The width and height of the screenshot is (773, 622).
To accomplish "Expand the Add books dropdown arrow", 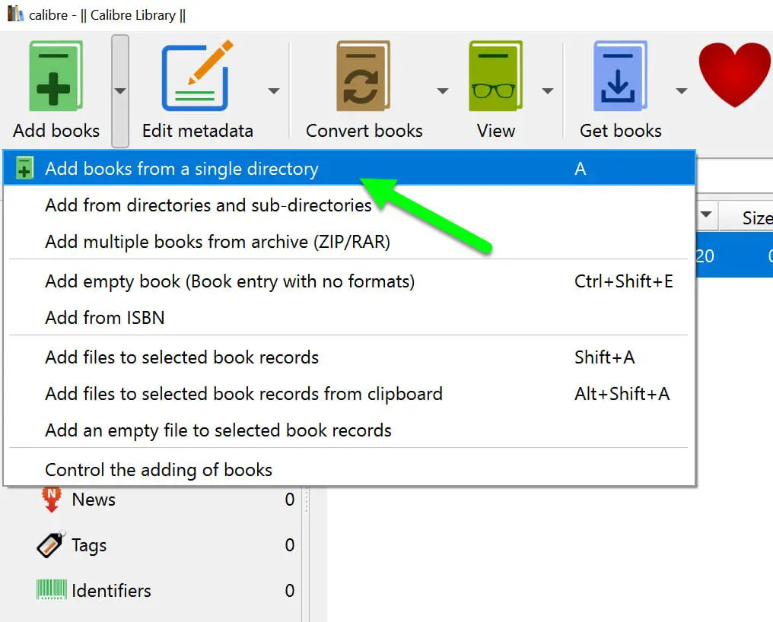I will click(x=119, y=90).
